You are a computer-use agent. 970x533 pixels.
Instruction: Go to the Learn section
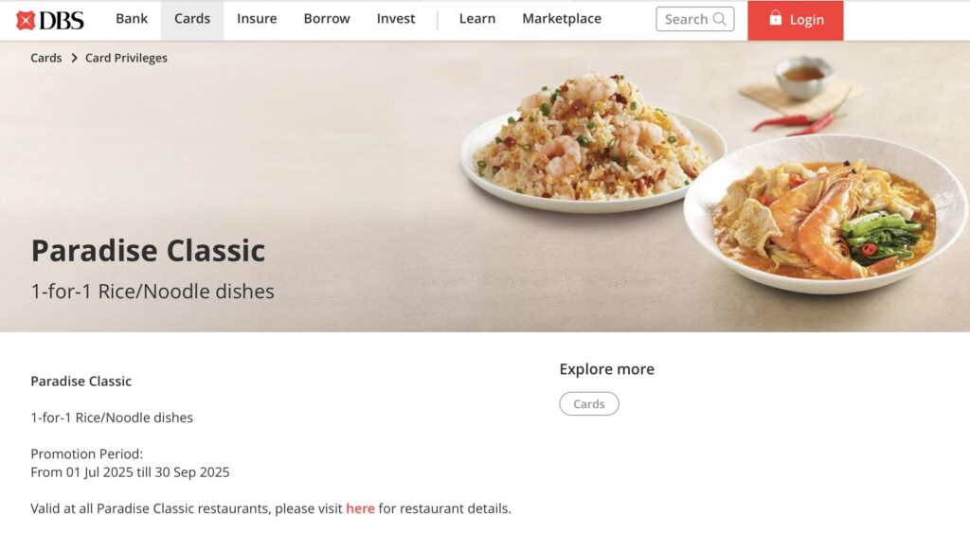pyautogui.click(x=477, y=19)
